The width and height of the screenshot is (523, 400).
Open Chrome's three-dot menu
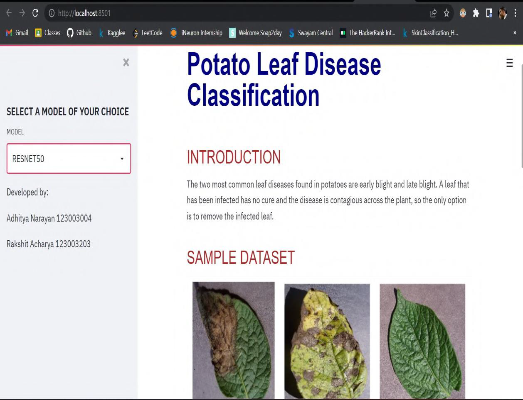pos(515,13)
